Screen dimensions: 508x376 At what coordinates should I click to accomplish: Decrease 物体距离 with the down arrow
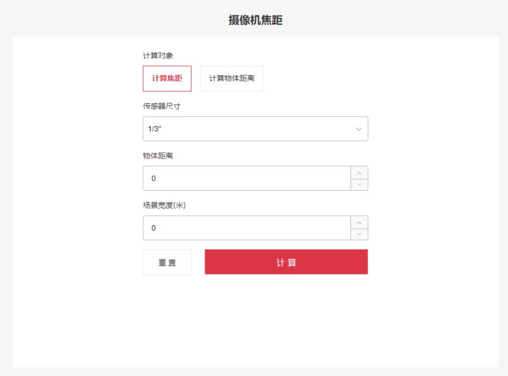coord(359,184)
